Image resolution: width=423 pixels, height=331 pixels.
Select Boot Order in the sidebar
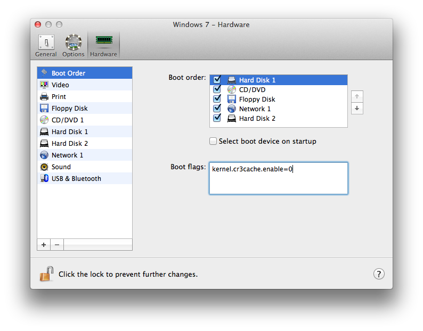coord(85,73)
